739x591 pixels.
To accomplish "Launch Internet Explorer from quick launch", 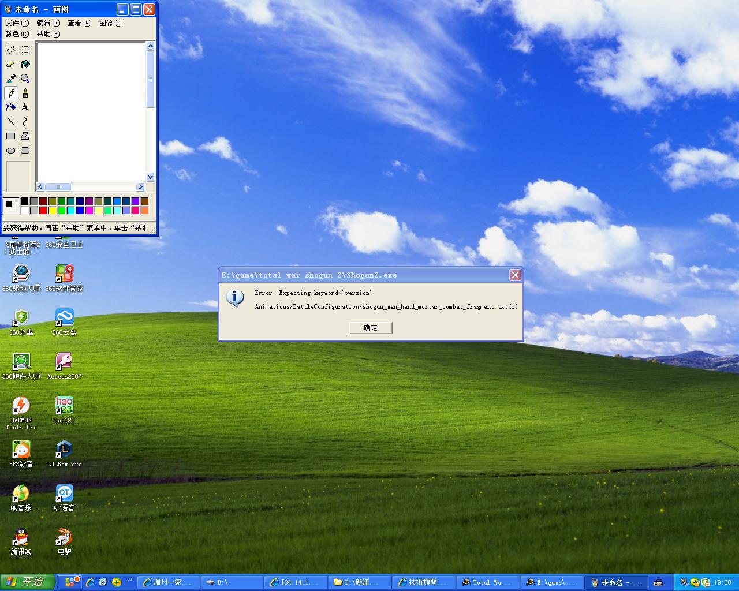I will point(90,582).
